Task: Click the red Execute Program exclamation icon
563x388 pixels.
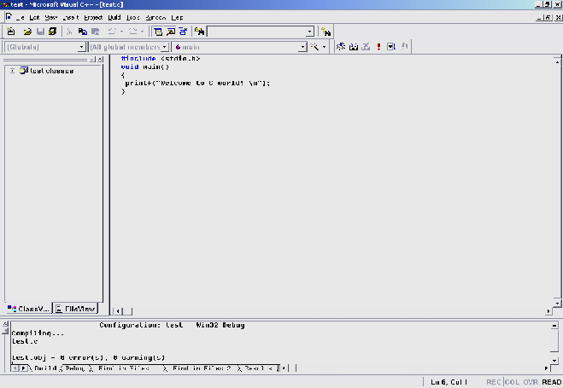Action: (x=378, y=47)
